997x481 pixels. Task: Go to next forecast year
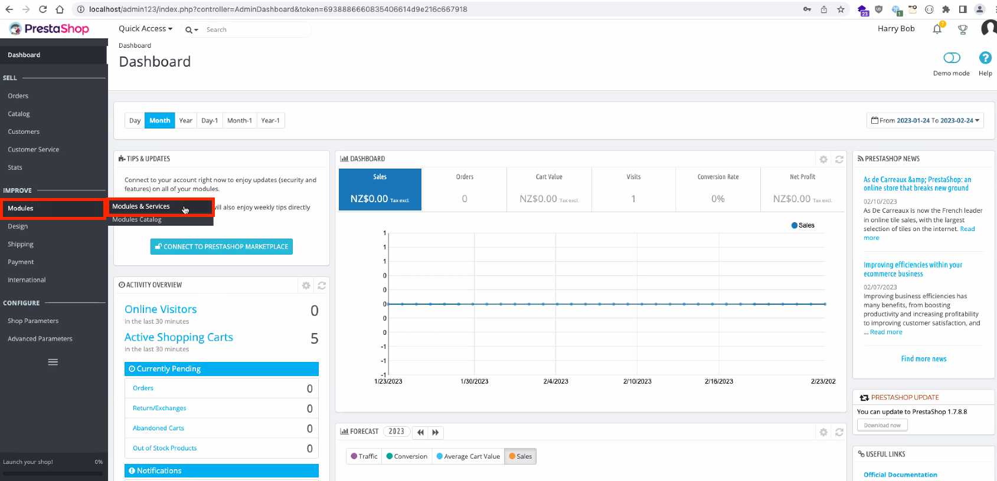[x=436, y=432]
